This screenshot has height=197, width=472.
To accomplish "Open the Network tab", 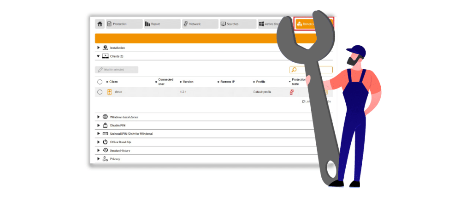I will (x=199, y=24).
